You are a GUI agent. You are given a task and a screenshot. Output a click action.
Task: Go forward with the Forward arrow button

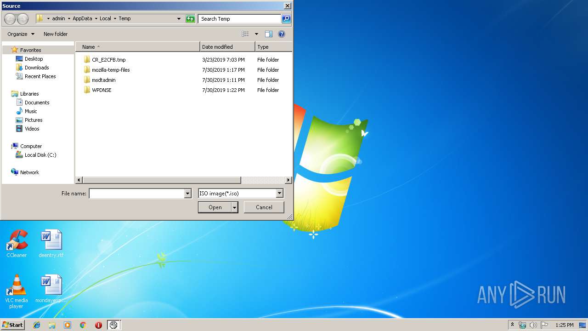23,19
